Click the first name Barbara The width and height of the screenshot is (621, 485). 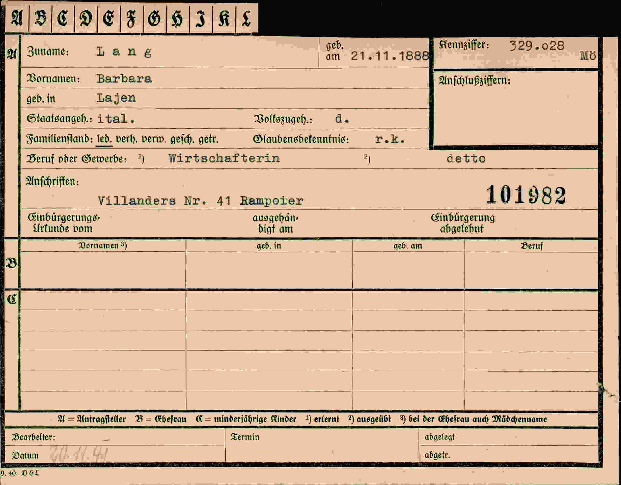point(124,79)
